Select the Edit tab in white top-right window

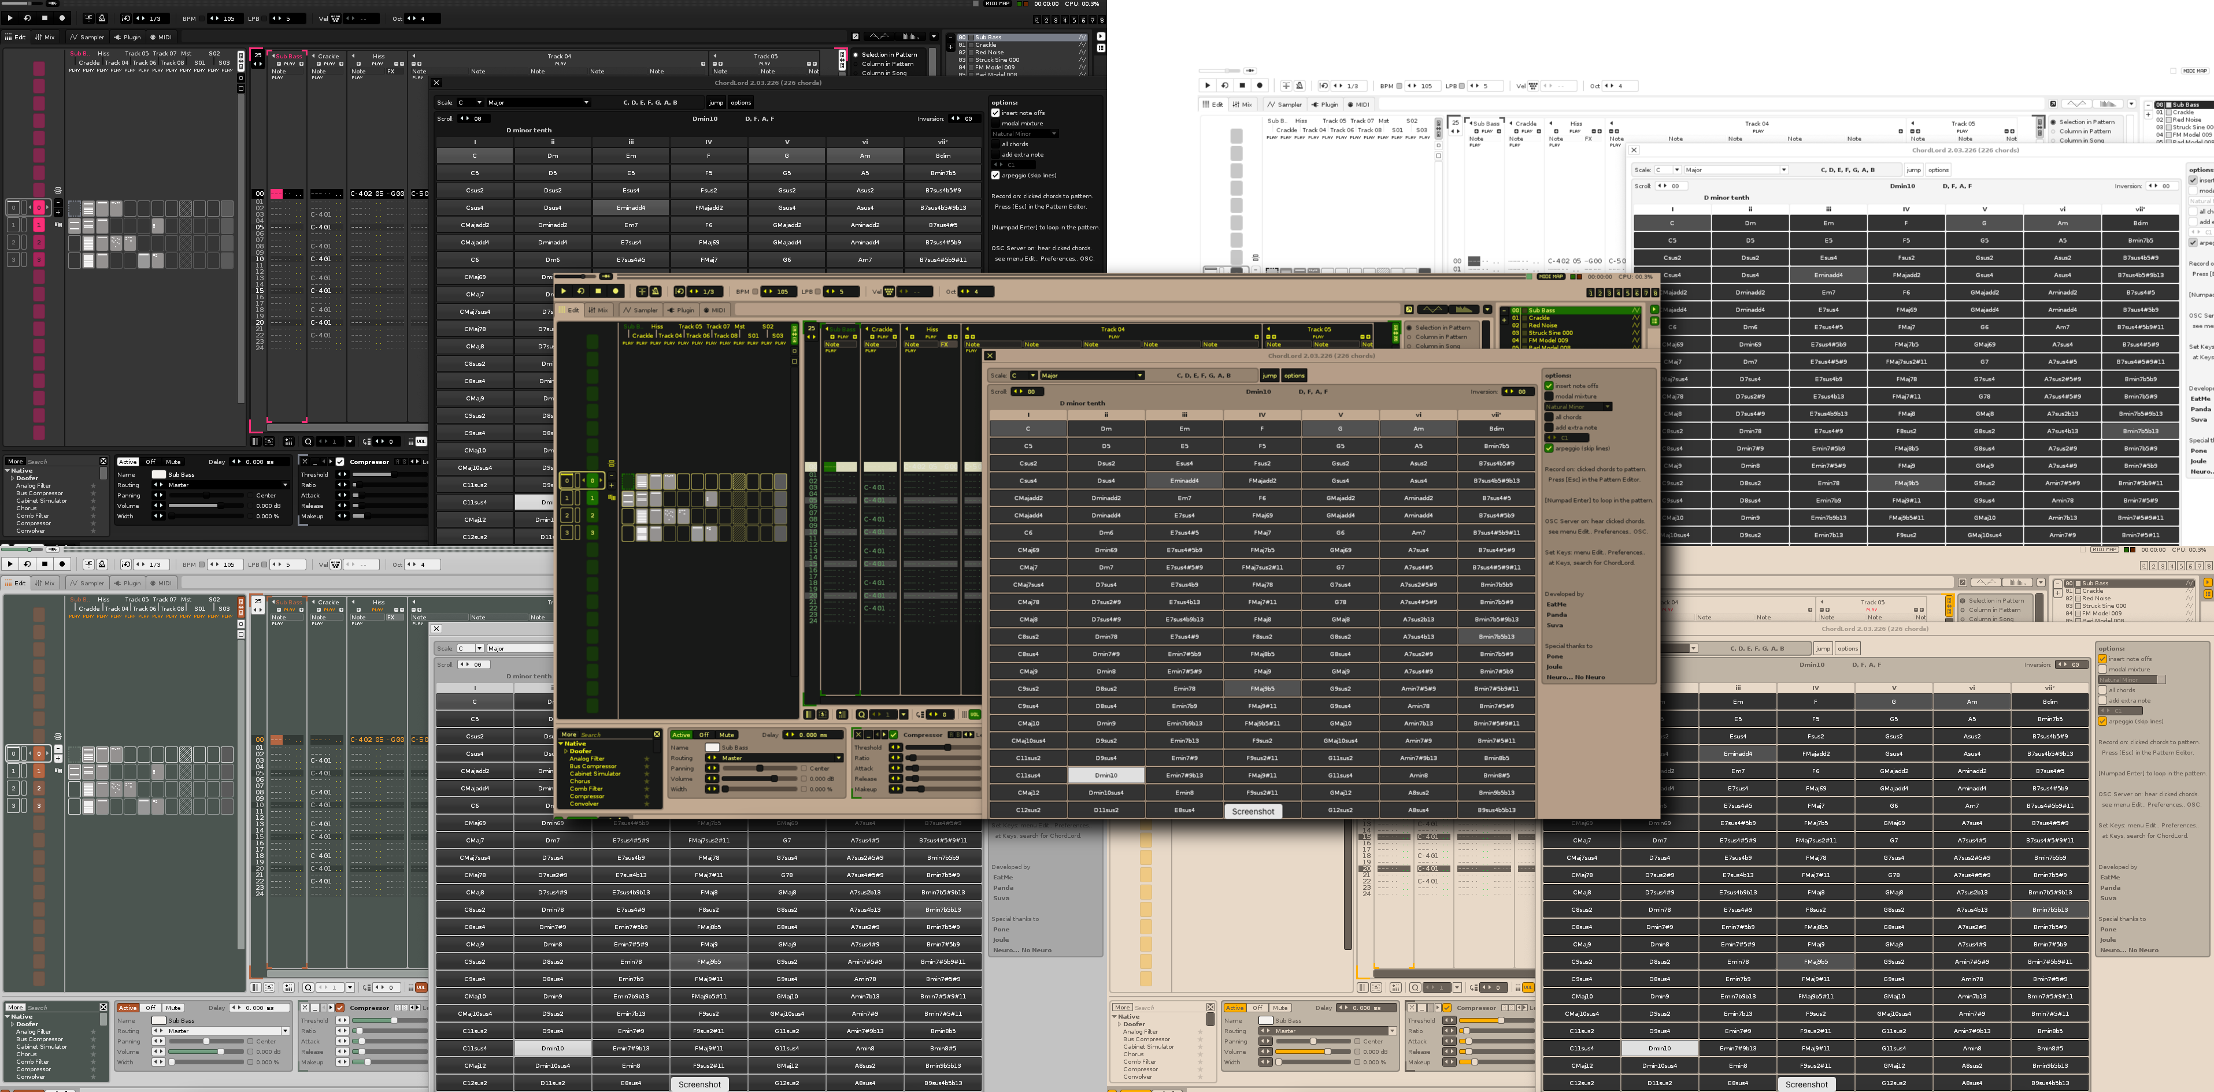1213,105
